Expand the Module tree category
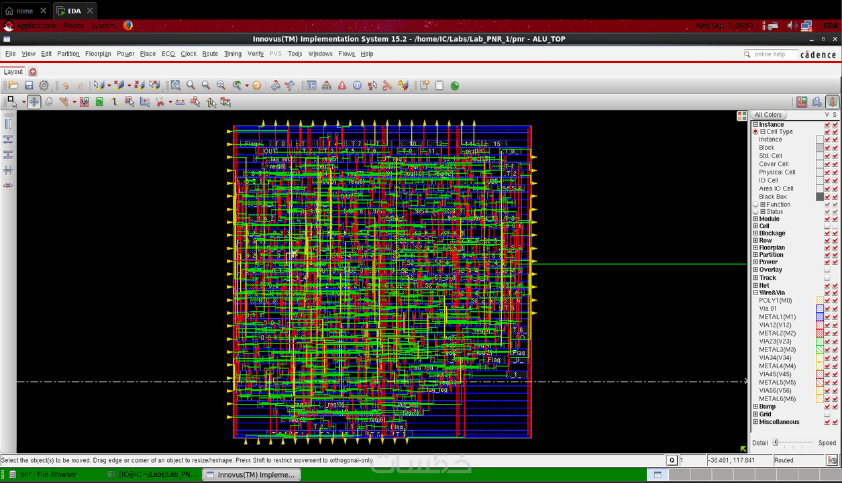The image size is (842, 483). [x=756, y=218]
